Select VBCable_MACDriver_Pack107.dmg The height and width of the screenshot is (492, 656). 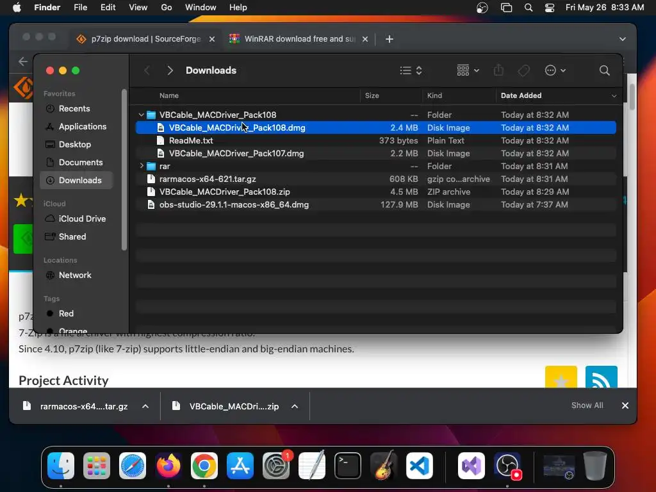375,154
